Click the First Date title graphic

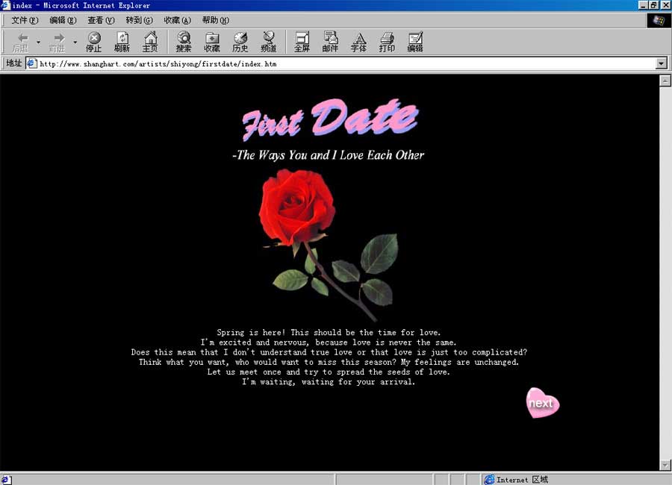coord(330,119)
